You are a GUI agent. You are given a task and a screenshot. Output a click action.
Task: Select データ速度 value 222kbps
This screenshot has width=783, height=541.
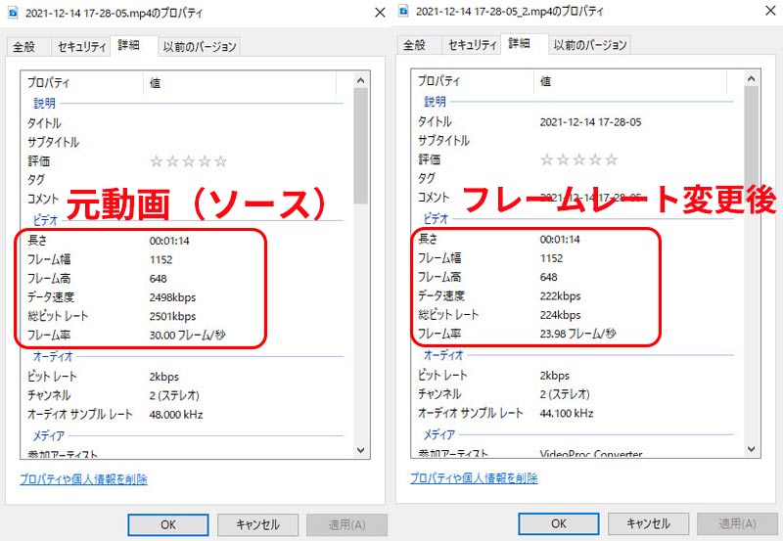pyautogui.click(x=560, y=296)
